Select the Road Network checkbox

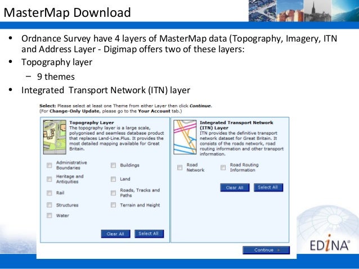(180, 167)
